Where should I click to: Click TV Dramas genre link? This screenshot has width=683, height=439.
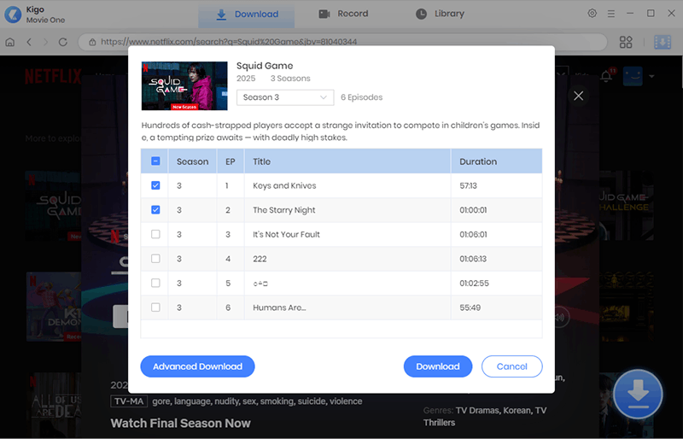pos(478,410)
